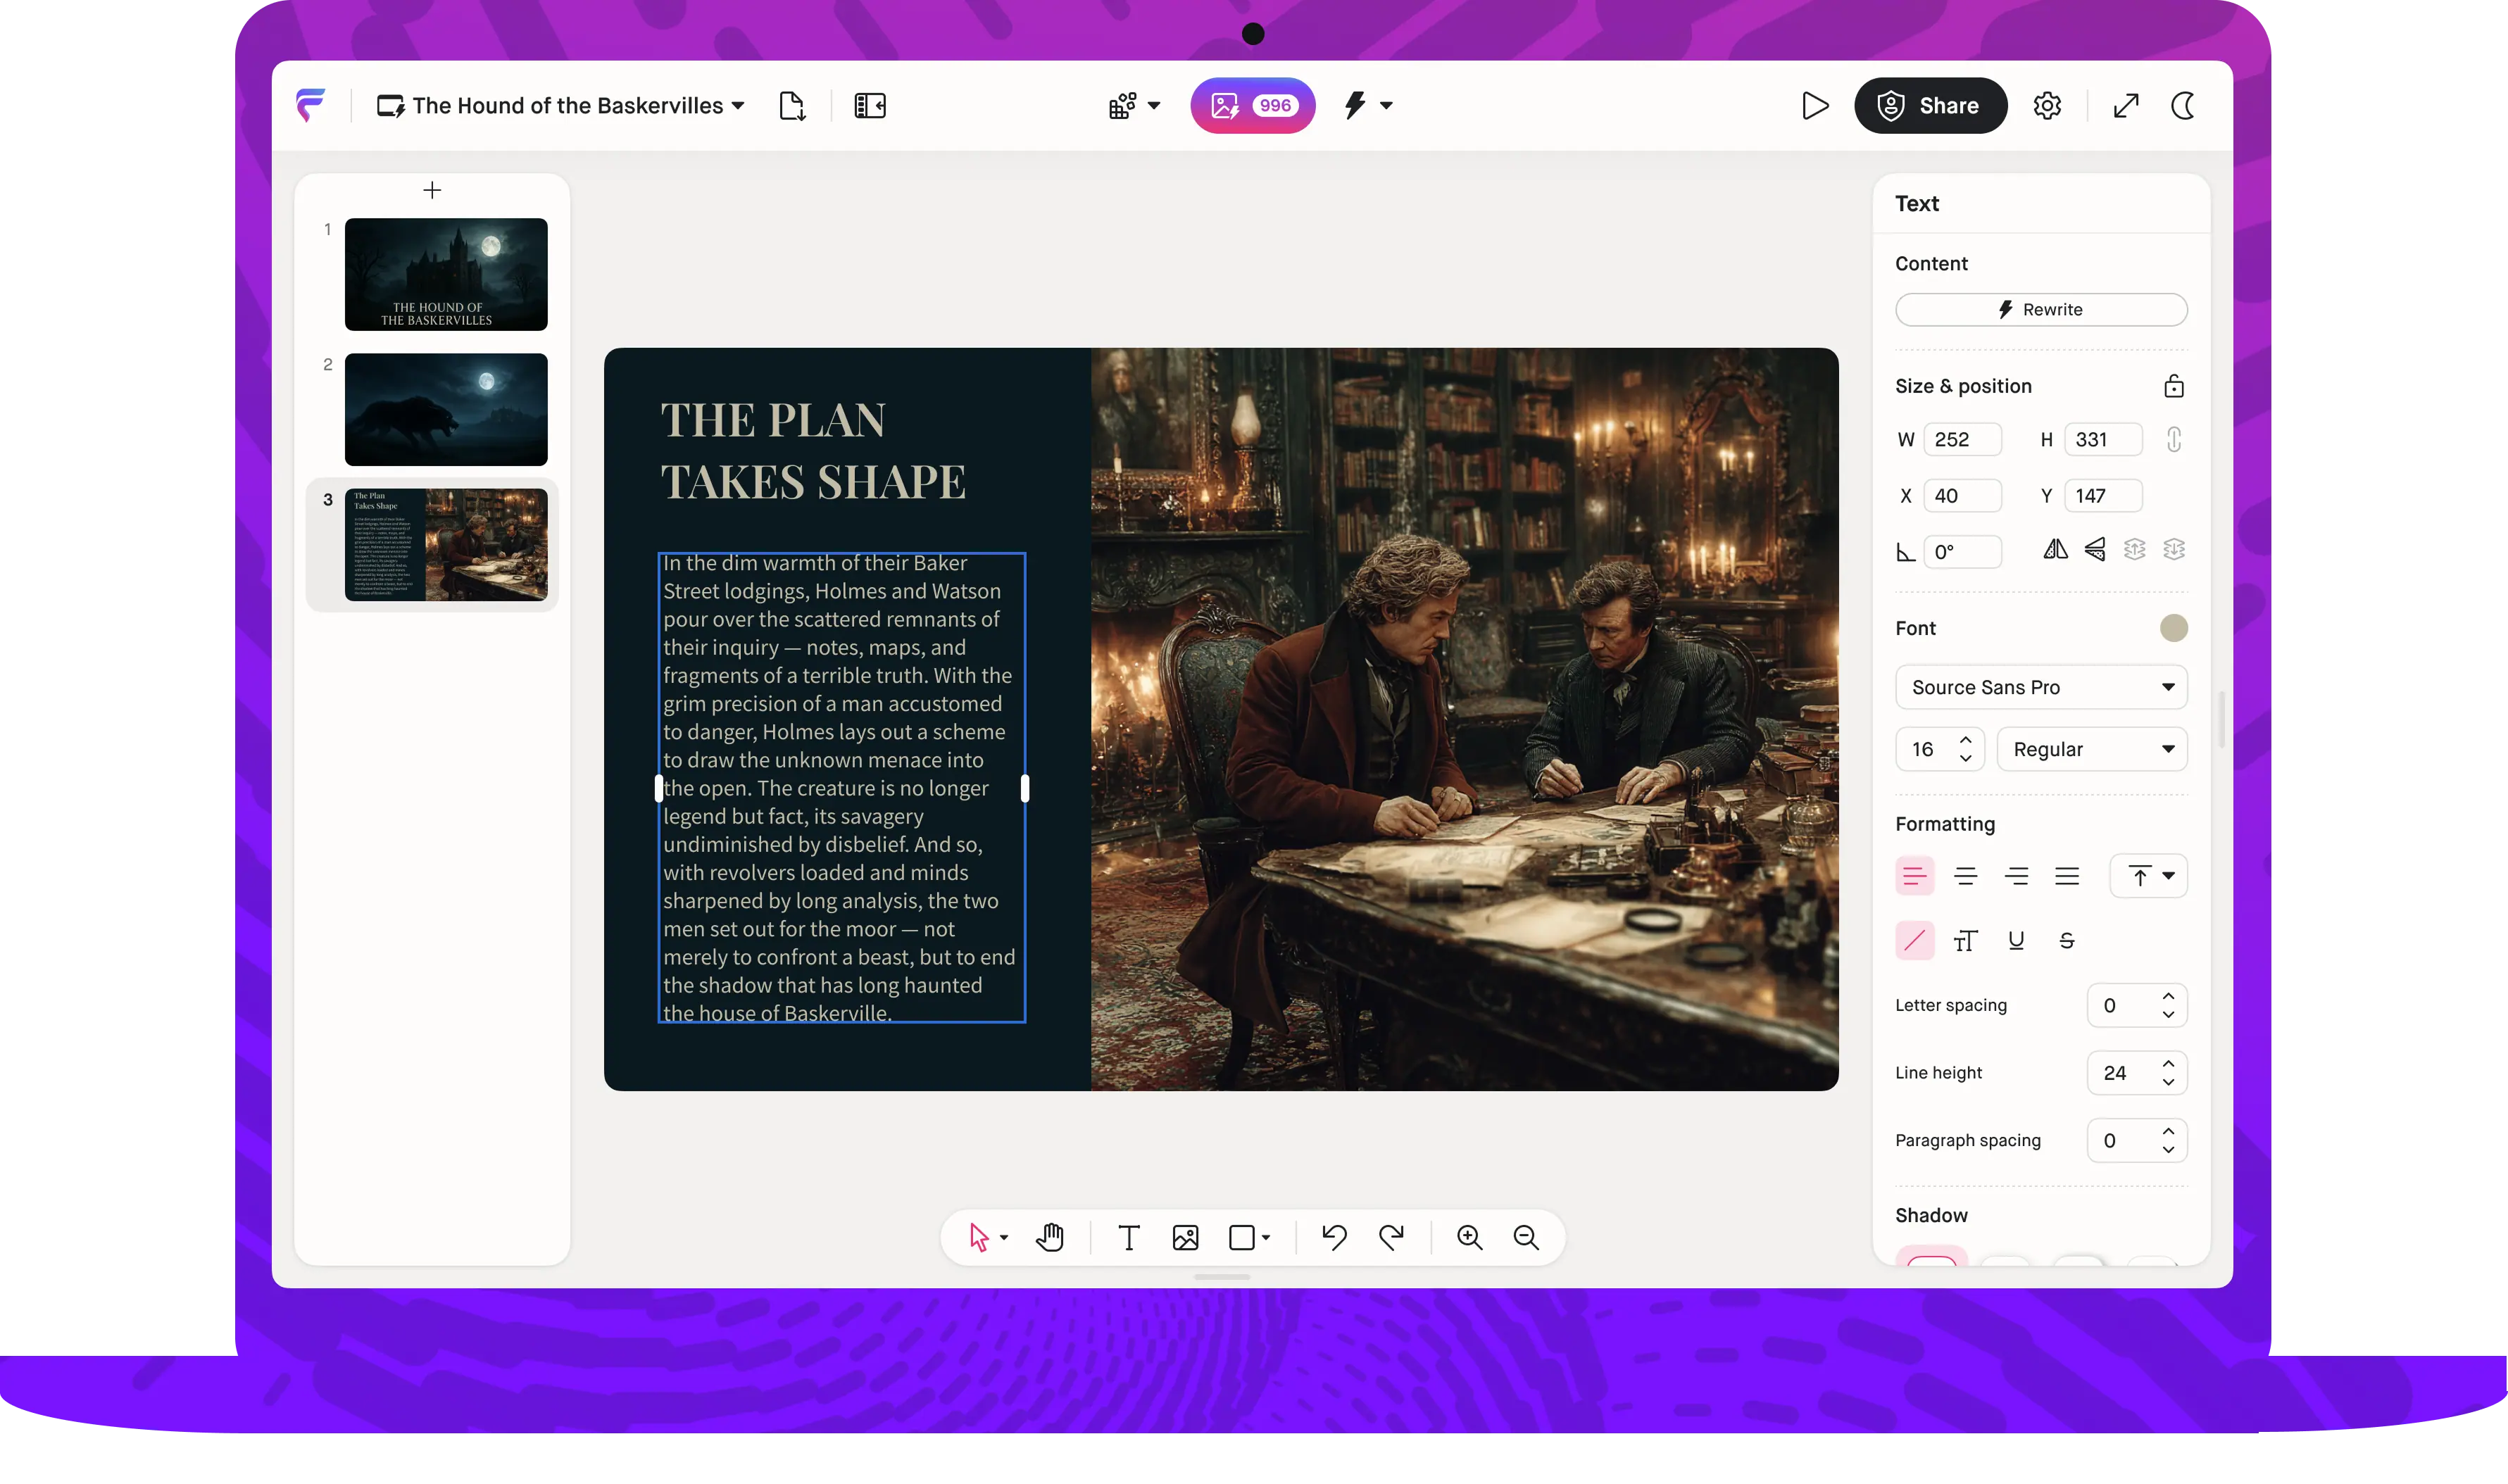
Task: Export document via the page icon
Action: tap(792, 106)
